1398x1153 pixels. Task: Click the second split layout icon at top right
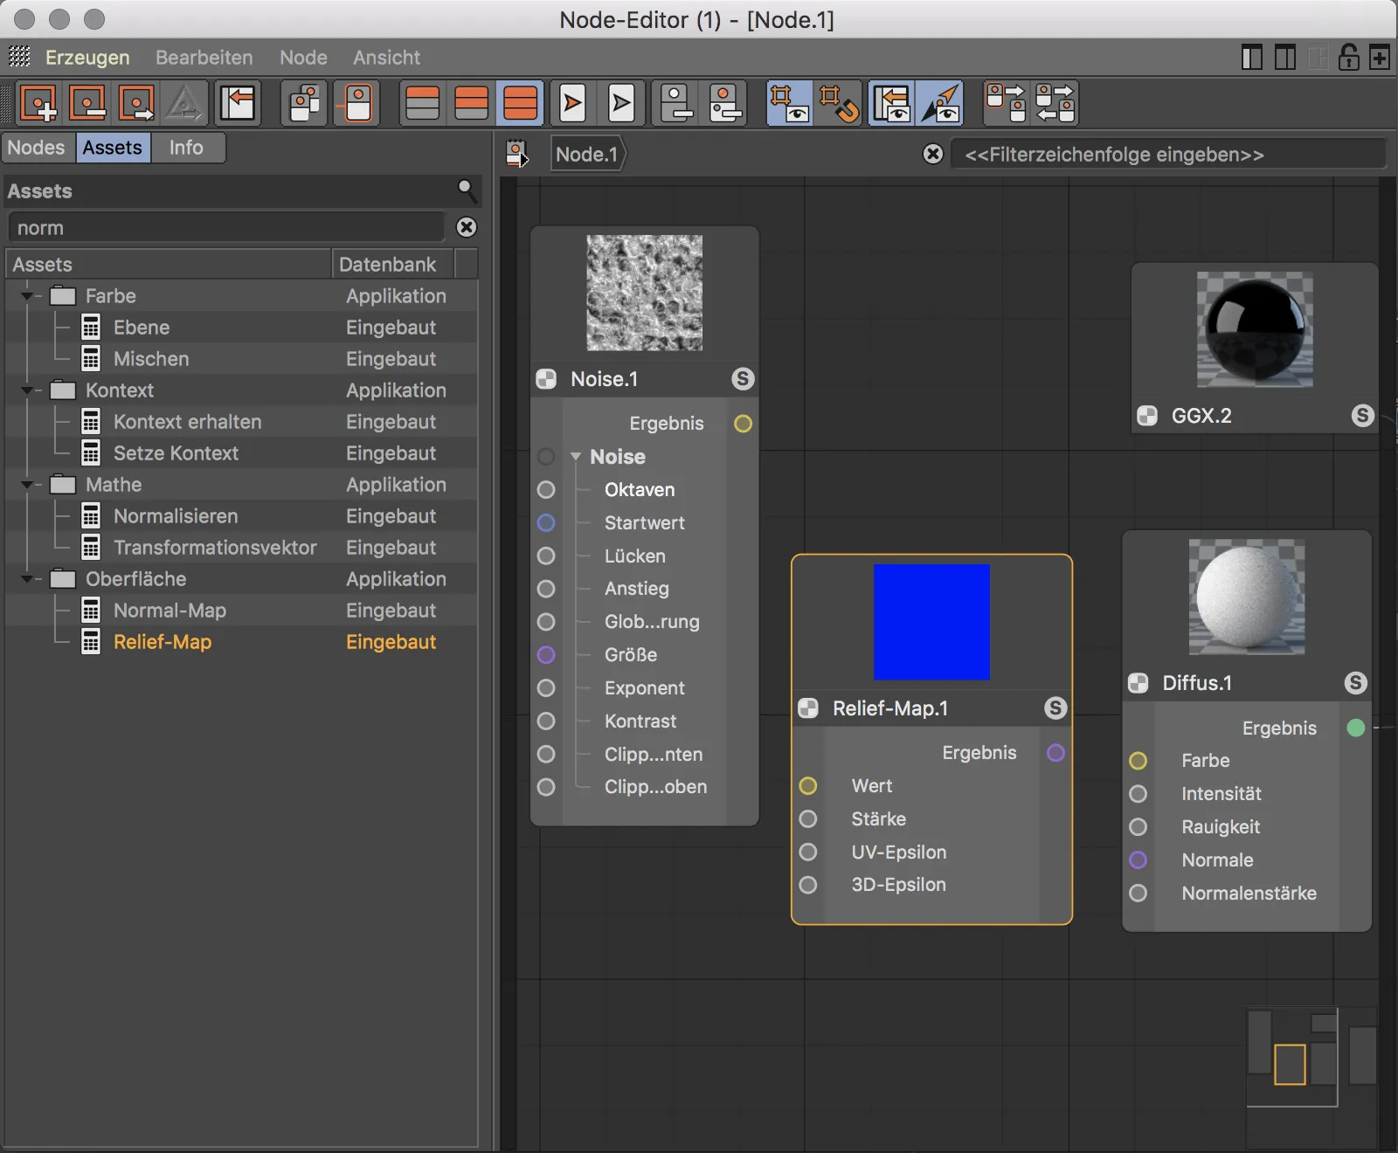[x=1285, y=58]
